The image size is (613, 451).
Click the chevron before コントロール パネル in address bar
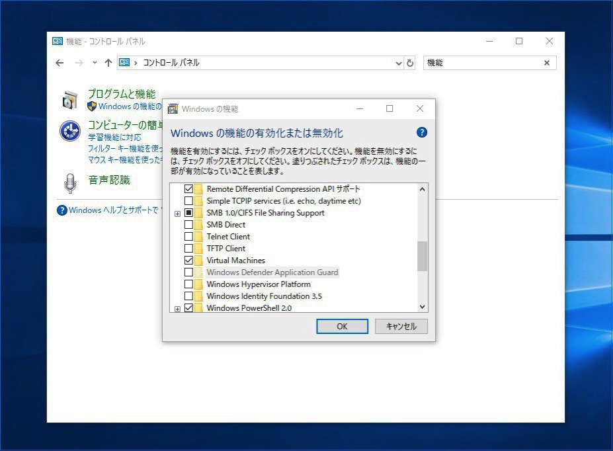[x=136, y=63]
